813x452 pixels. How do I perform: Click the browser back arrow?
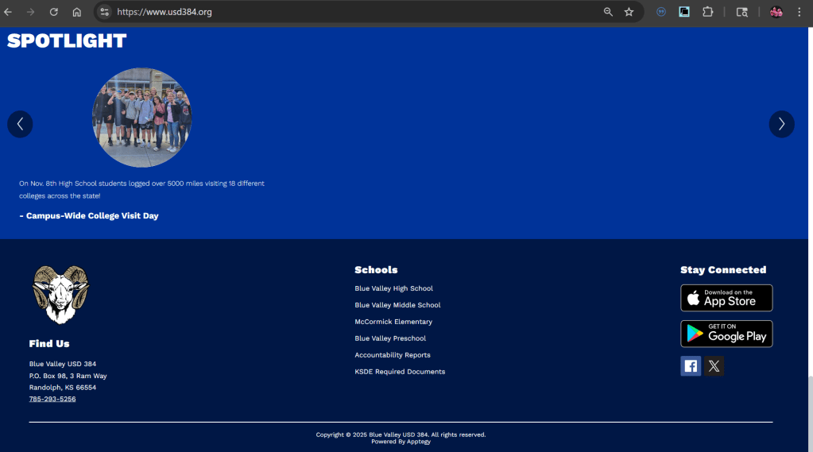(x=9, y=12)
